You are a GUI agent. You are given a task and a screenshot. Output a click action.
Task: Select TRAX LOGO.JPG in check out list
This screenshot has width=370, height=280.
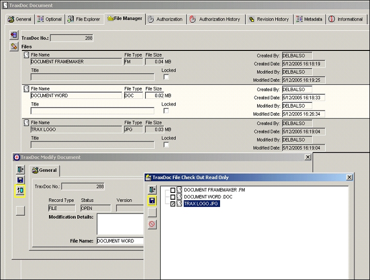point(201,204)
